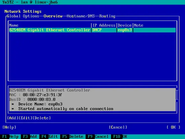This screenshot has height=139, width=185.
Task: Click the [Add] button
Action: [13, 118]
